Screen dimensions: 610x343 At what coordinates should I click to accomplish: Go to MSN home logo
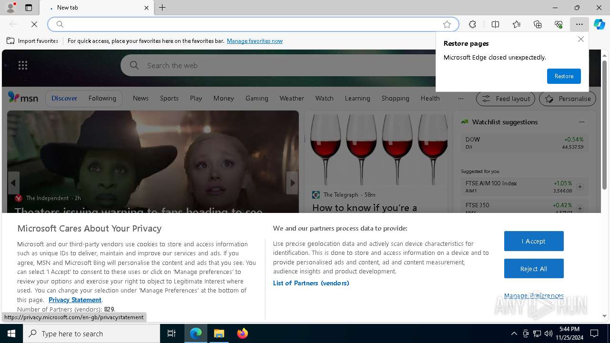tap(23, 98)
